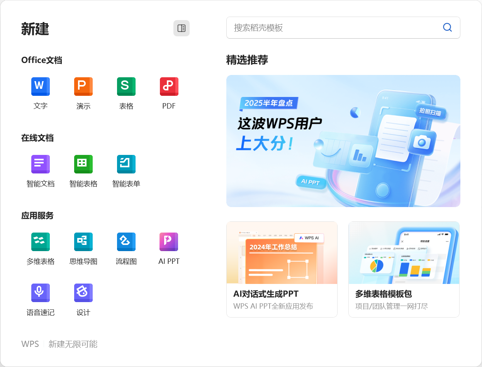Image resolution: width=482 pixels, height=367 pixels.
Task: Focus the 搜索稻壳模板 search field
Action: [343, 27]
